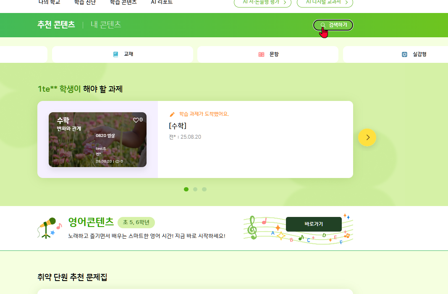Click the 검색하기 magnifier search button
Screen dimensions: 448x294
click(x=333, y=25)
